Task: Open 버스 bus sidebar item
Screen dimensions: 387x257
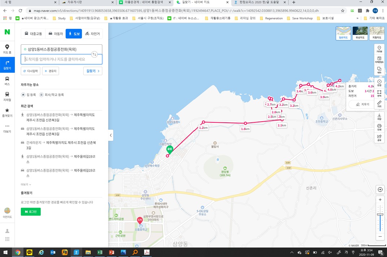Action: tap(7, 81)
